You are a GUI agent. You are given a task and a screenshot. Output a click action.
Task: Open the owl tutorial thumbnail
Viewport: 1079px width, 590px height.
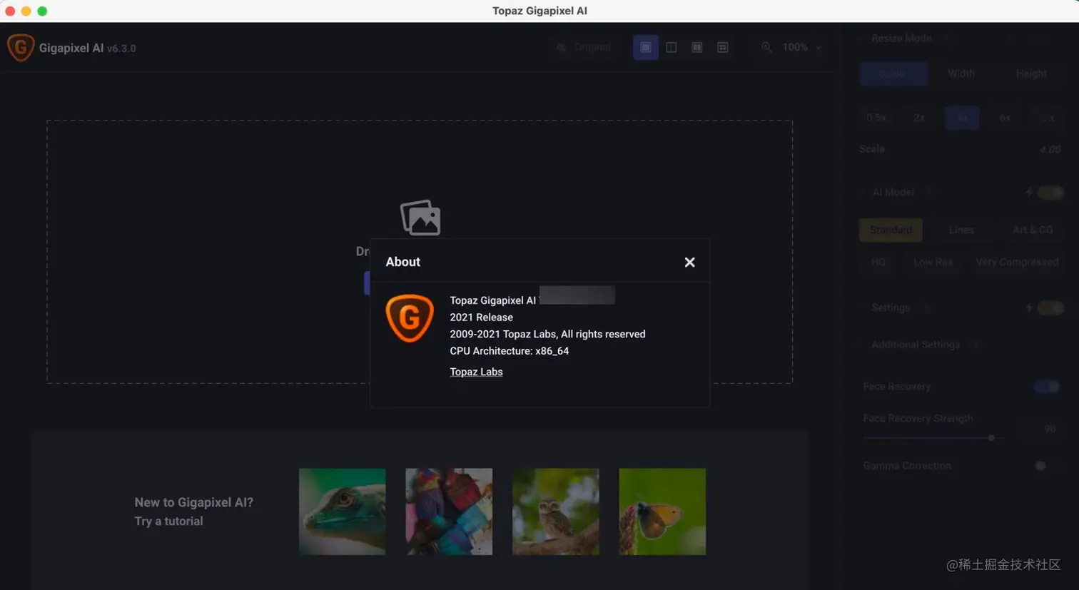tap(556, 512)
